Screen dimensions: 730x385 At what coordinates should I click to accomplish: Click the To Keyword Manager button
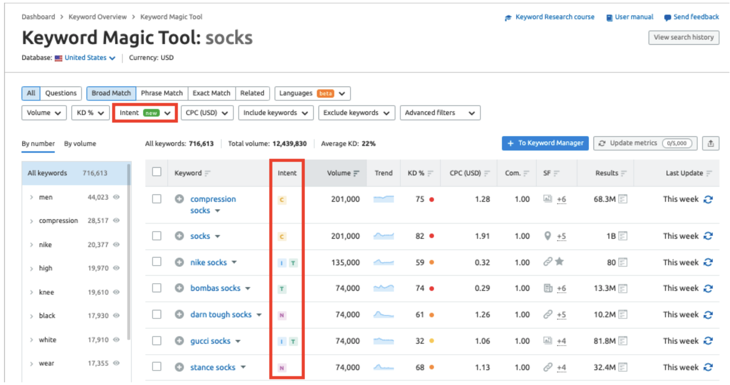click(x=545, y=143)
